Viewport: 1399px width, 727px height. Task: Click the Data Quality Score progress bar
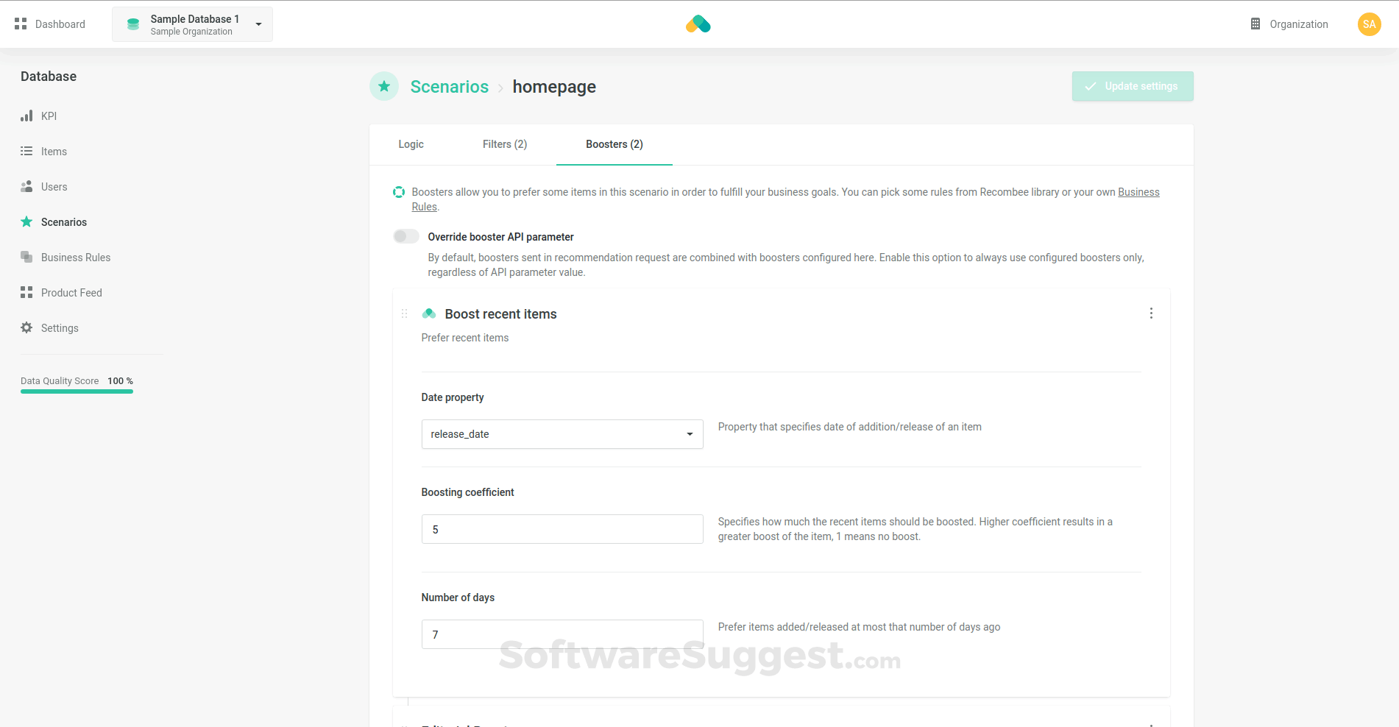[77, 391]
